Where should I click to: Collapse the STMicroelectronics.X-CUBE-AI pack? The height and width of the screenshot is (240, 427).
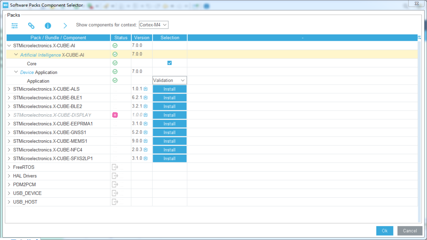(x=9, y=45)
